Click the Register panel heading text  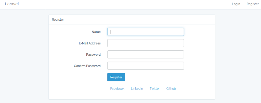tap(58, 20)
